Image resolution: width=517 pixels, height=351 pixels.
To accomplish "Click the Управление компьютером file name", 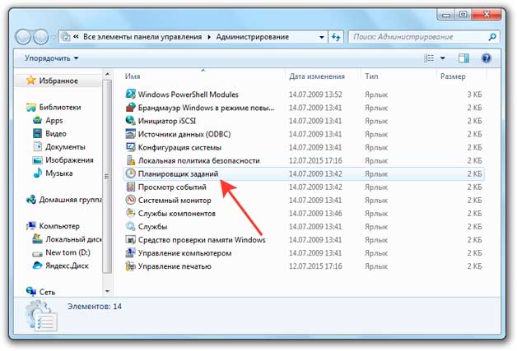I will tap(184, 253).
